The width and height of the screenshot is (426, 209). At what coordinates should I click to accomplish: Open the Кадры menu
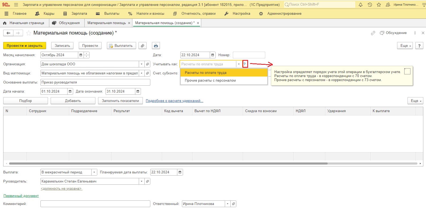45,13
